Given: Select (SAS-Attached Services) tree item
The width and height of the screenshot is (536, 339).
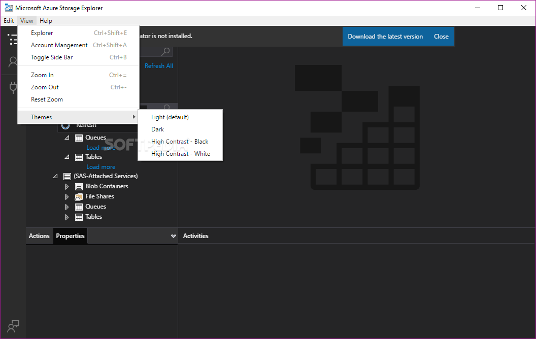Looking at the screenshot, I should point(106,176).
